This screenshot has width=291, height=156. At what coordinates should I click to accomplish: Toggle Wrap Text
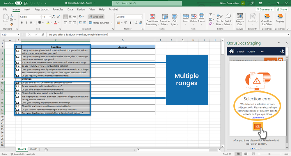(96, 17)
